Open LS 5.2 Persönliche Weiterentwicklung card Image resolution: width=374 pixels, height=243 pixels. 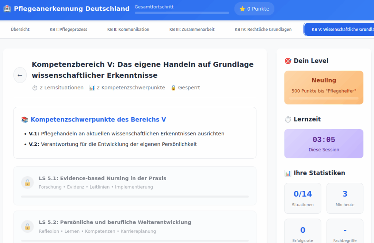(135, 227)
